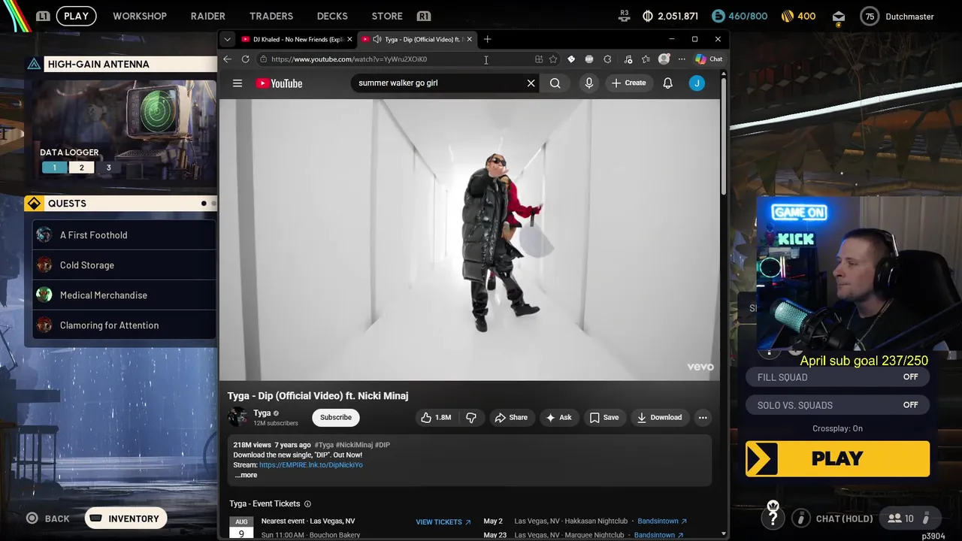
Task: Open A First Foothold quest
Action: click(x=124, y=235)
